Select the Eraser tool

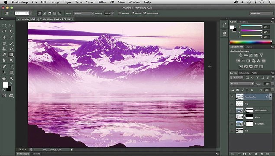pos(4,55)
